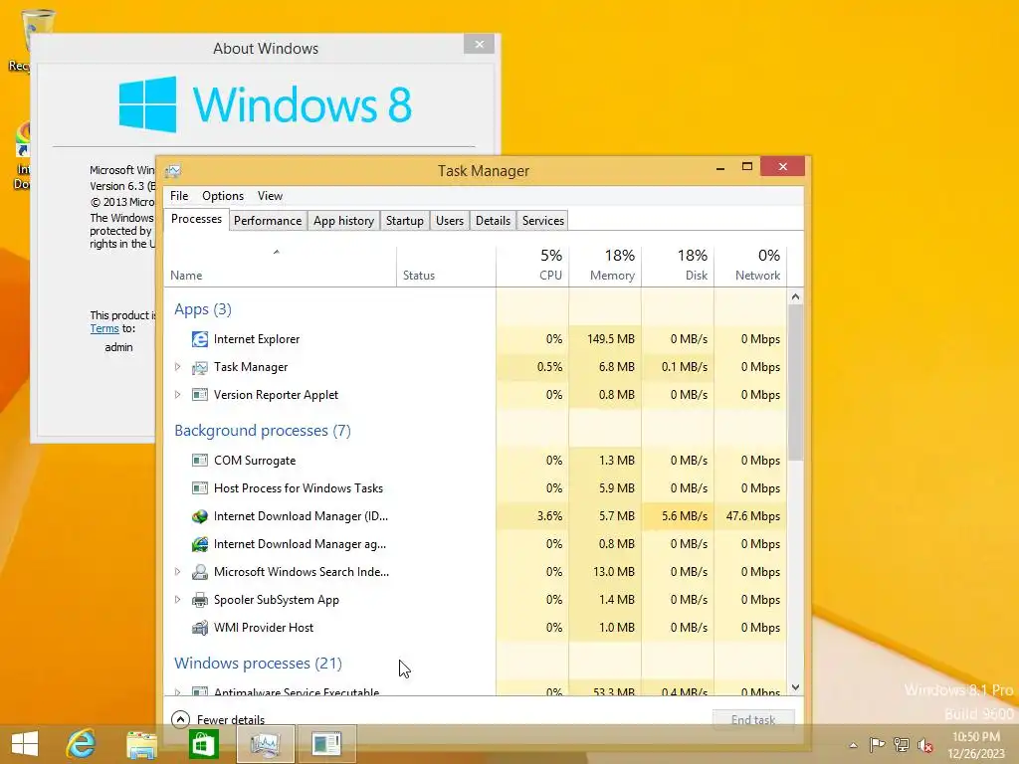Open the View menu
Image resolution: width=1019 pixels, height=764 pixels.
270,196
